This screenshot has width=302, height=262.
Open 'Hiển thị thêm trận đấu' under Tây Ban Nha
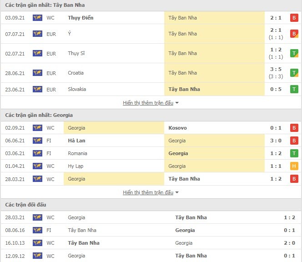pos(148,103)
